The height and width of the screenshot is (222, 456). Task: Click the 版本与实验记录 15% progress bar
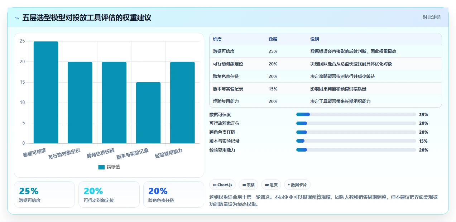point(356,141)
